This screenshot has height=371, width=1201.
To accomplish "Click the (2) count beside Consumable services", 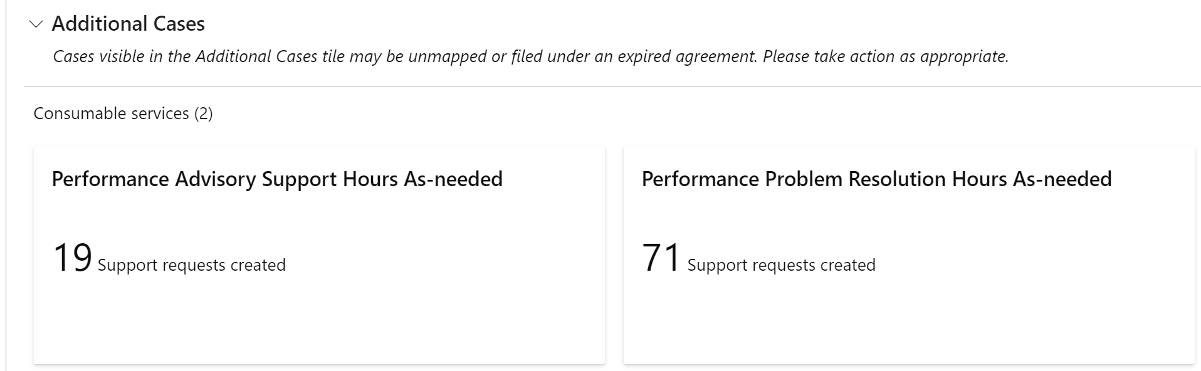I will click(203, 113).
